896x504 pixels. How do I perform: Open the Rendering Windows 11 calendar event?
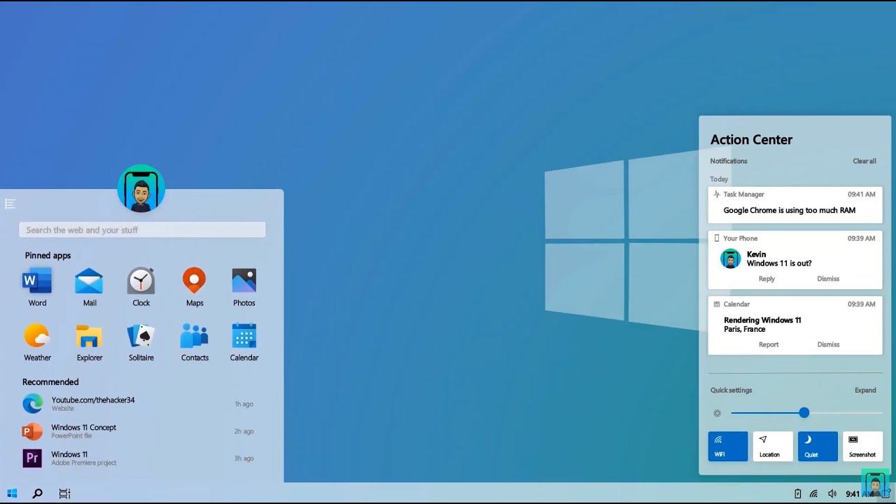coord(762,320)
